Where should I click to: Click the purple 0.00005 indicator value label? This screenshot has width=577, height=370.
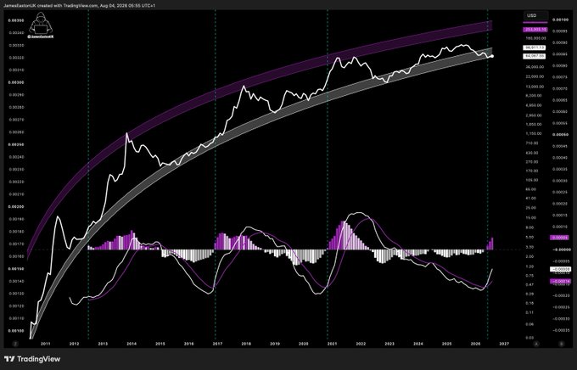click(560, 238)
